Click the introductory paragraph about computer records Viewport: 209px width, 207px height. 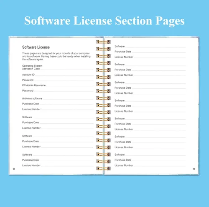56,56
